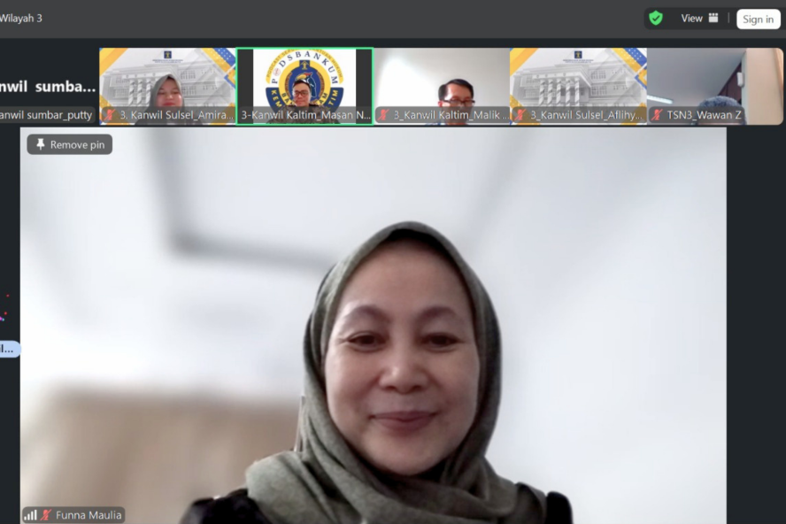This screenshot has height=524, width=786.
Task: Click Remove pin on the pinned video
Action: (x=70, y=144)
